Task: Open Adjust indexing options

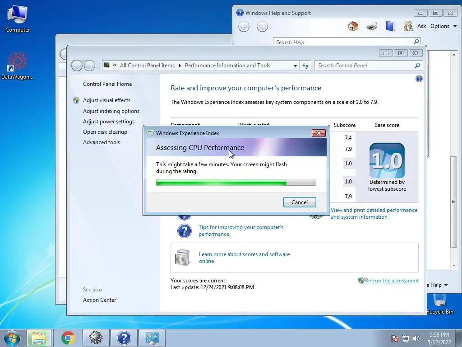Action: [111, 111]
